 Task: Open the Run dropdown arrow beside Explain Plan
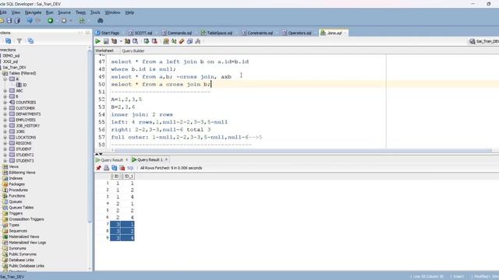tap(121, 41)
